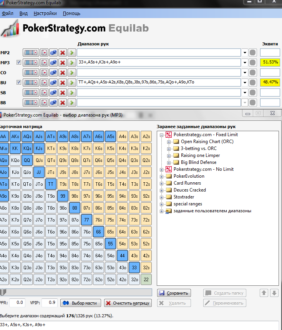The image size is (282, 330).
Task: Click the BU hand range text field
Action: pyautogui.click(x=159, y=82)
